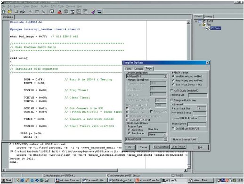Switch to Document1 Microsoft Word in taskbar
The image size is (244, 184).
[95, 180]
